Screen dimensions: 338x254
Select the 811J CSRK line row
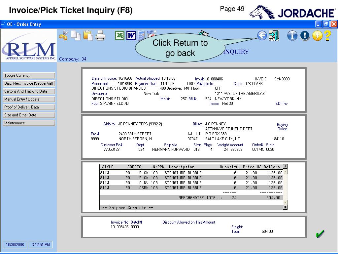pos(191,188)
